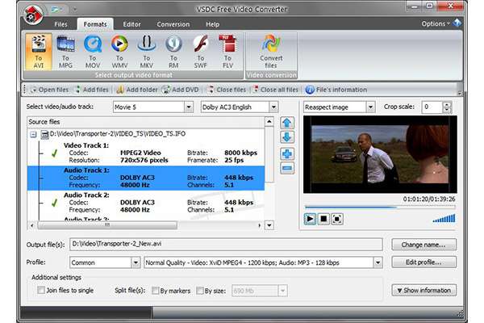
Task: Enable Join files to single checkbox
Action: (x=41, y=290)
